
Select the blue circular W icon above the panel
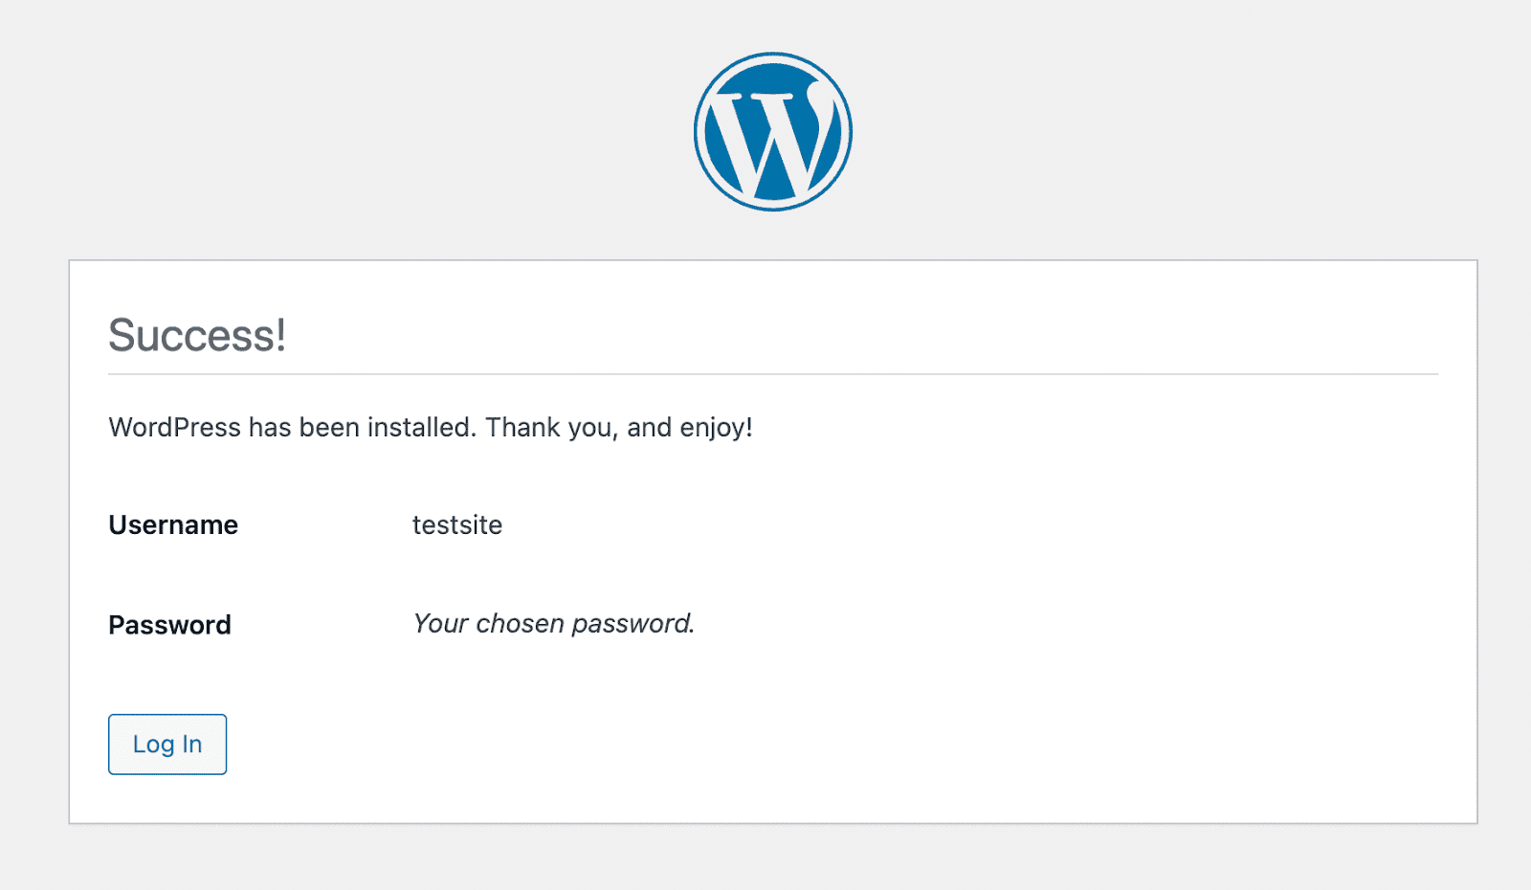pos(771,130)
